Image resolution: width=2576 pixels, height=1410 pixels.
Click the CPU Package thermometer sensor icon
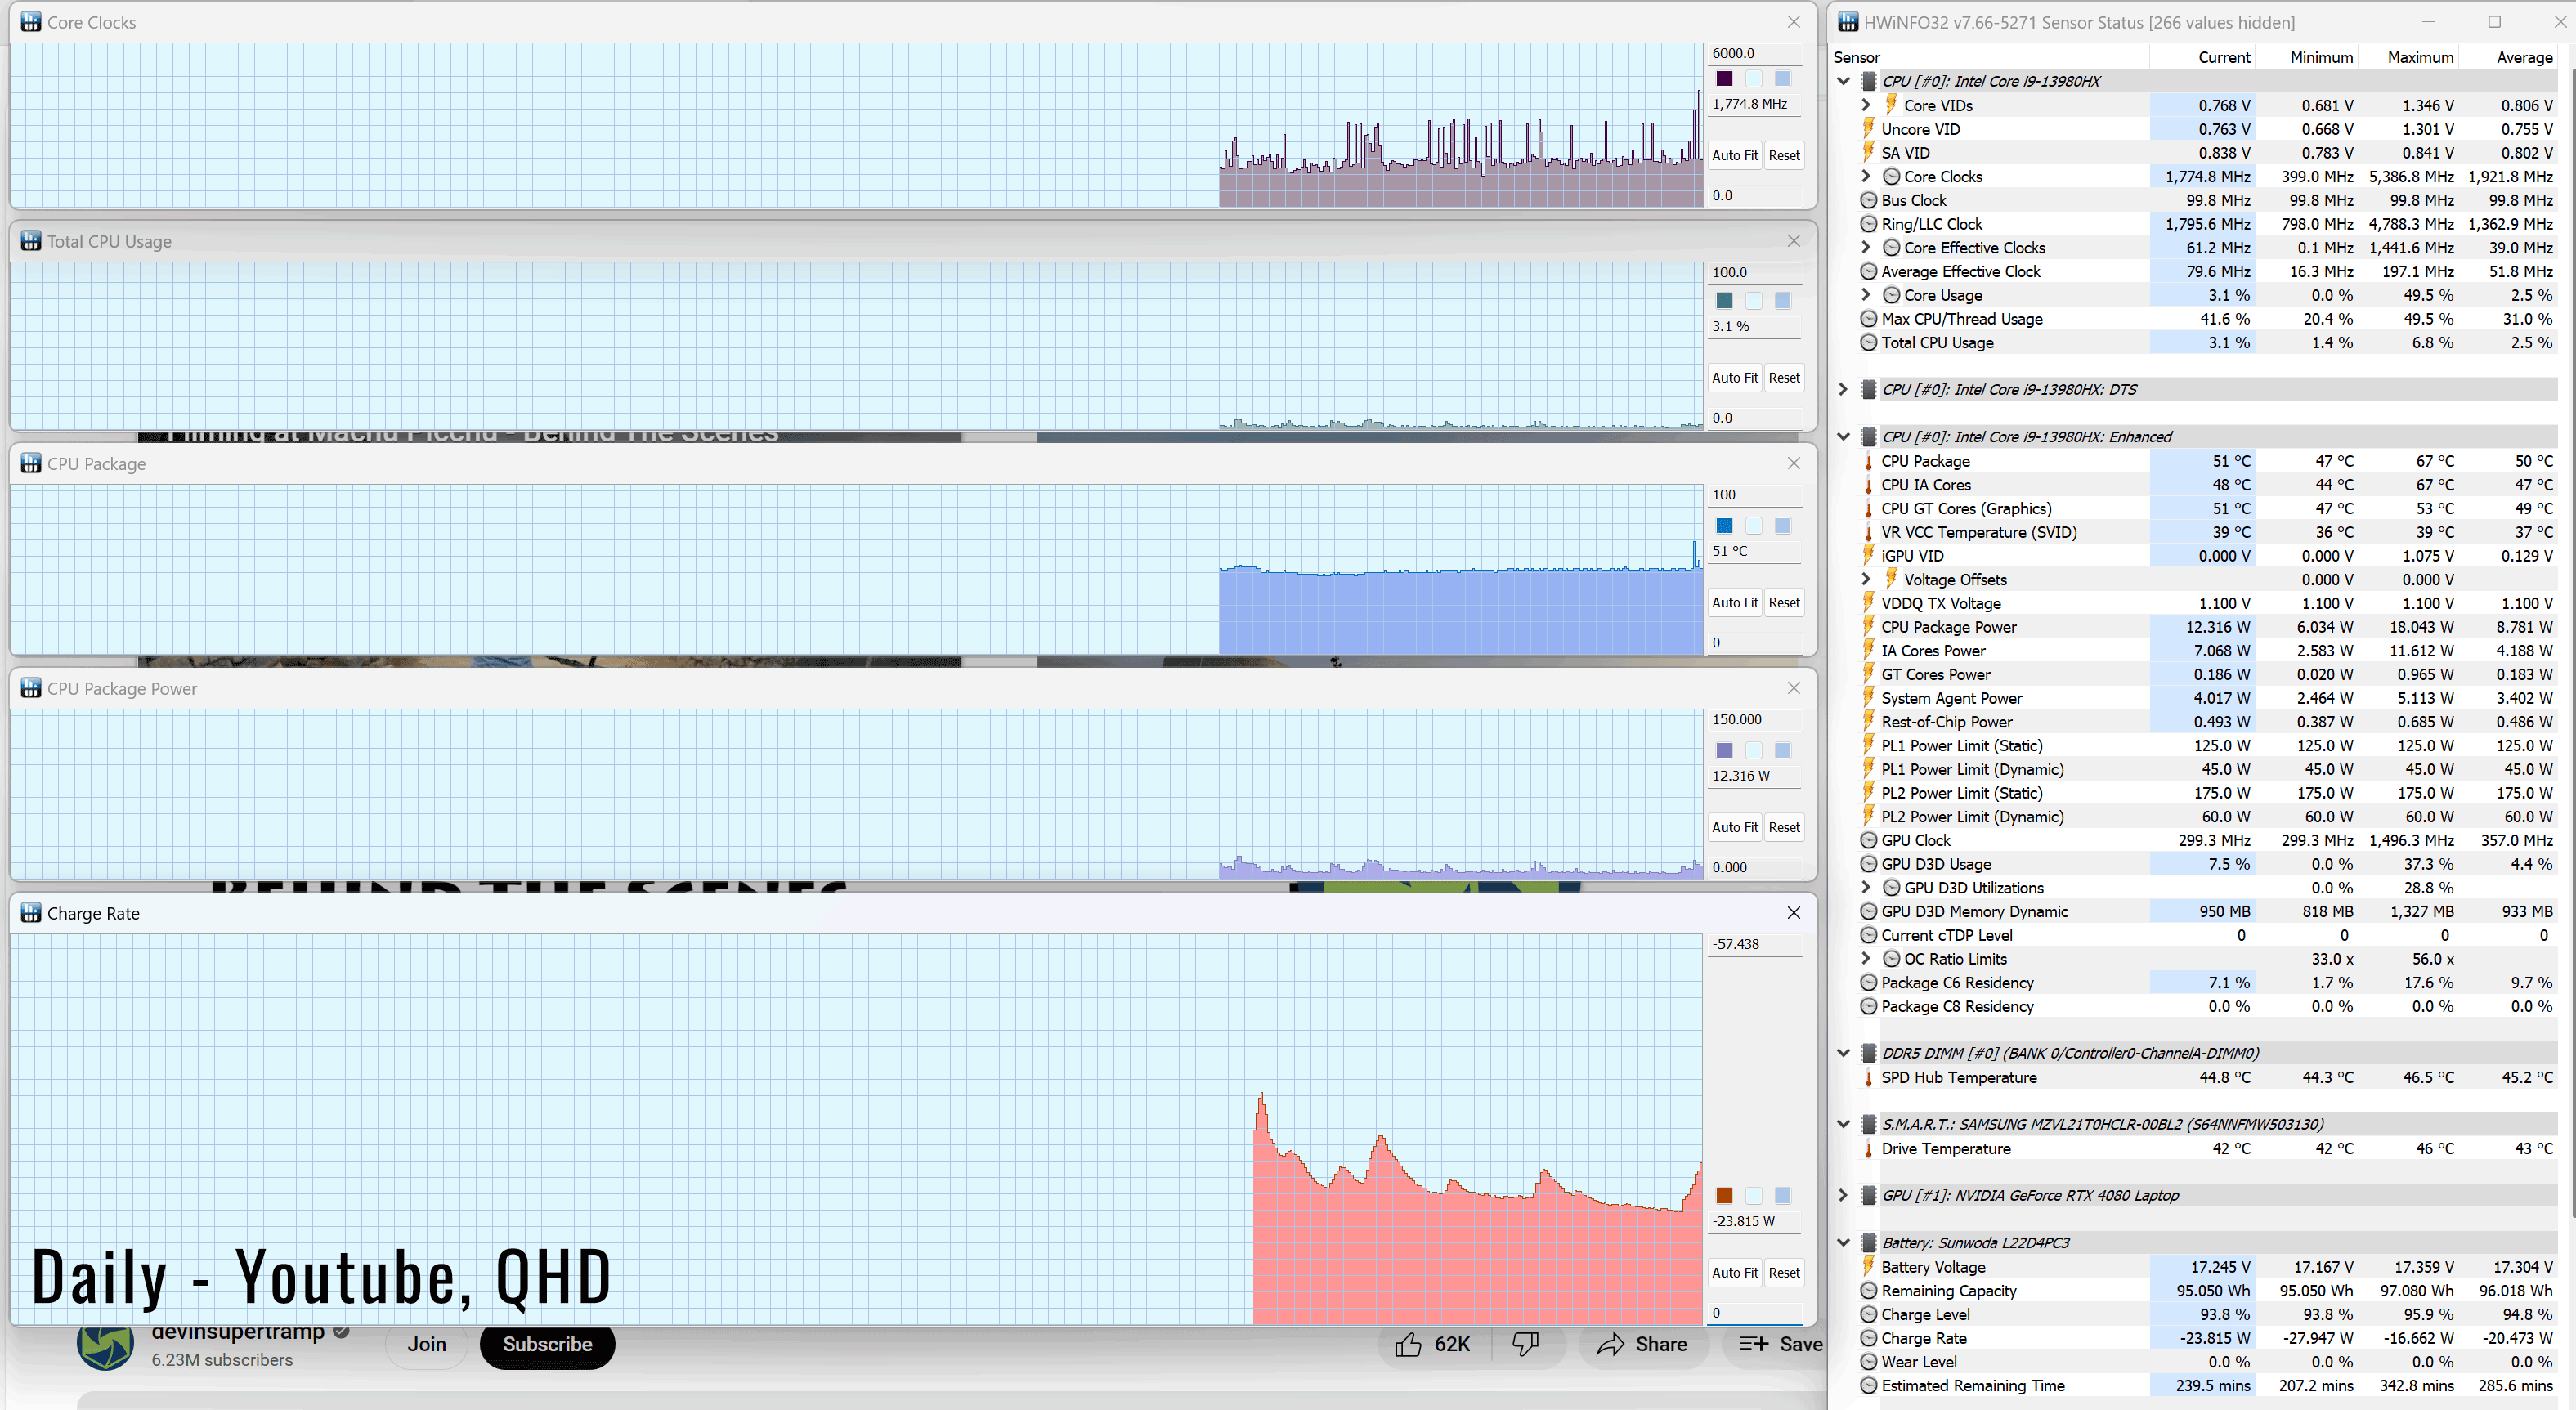point(1867,461)
